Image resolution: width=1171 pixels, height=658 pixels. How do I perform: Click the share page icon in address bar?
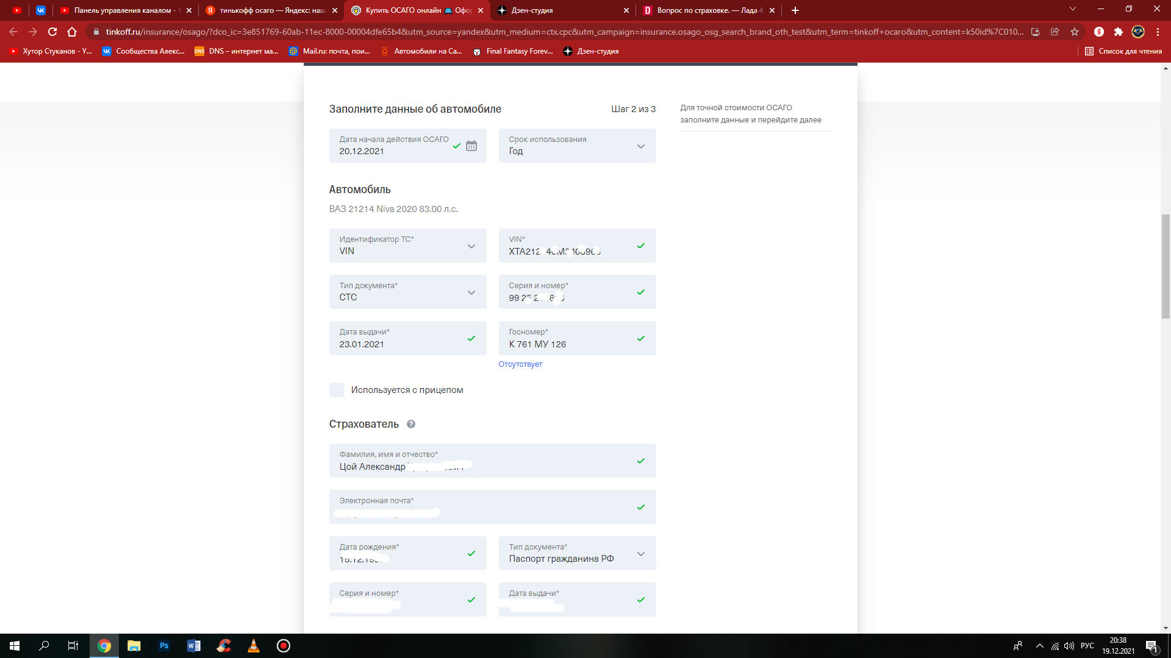pyautogui.click(x=1055, y=32)
